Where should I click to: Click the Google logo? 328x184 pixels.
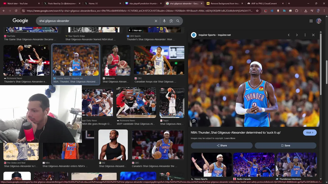[20, 21]
